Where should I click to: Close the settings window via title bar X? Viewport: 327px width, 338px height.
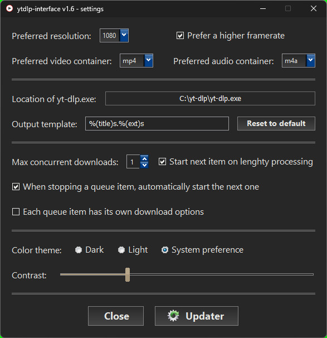(314, 8)
